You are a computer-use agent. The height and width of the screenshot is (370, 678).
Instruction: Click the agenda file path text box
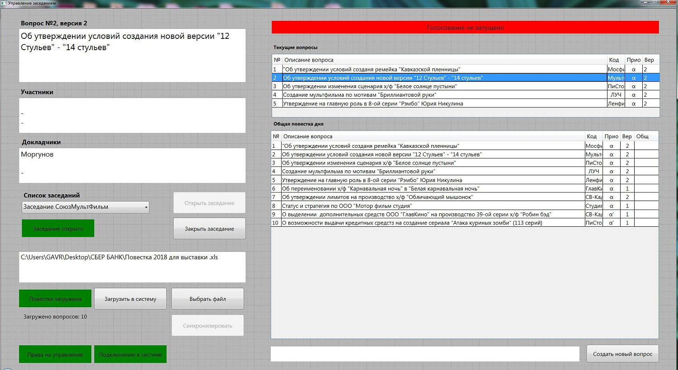coord(132,267)
